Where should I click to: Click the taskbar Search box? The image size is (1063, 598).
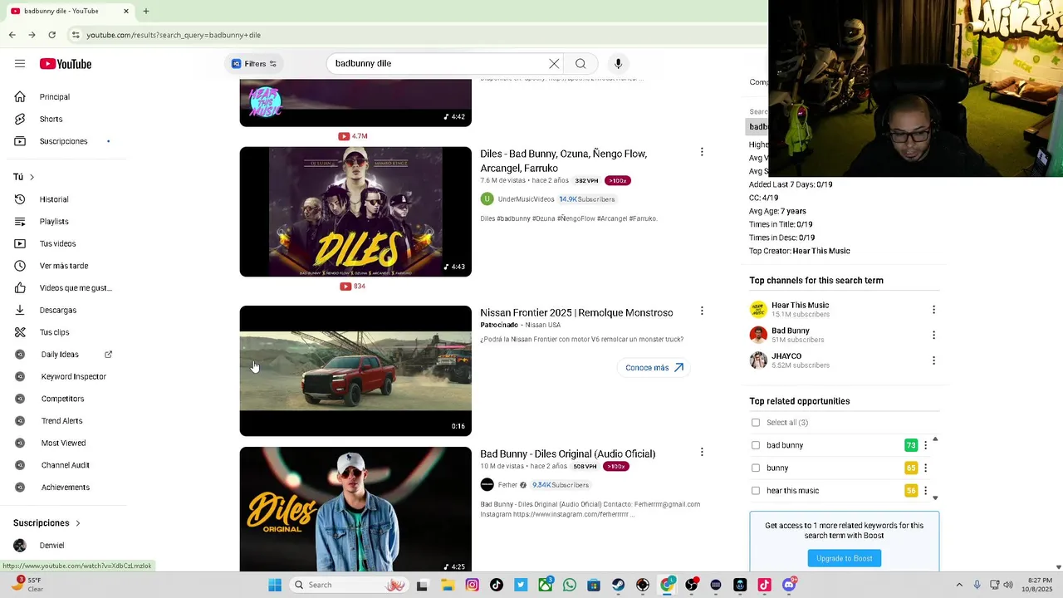tap(348, 585)
